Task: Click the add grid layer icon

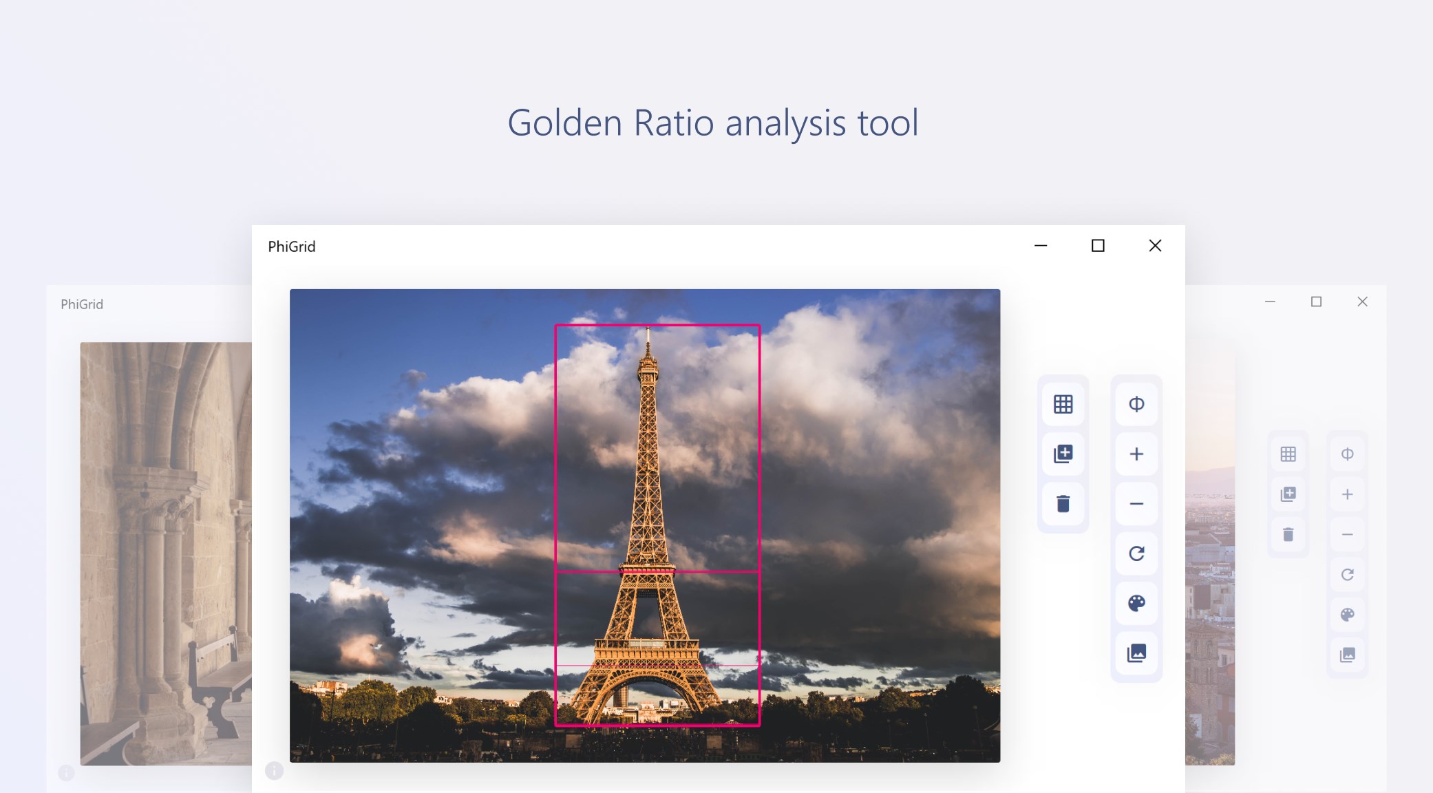Action: point(1063,454)
